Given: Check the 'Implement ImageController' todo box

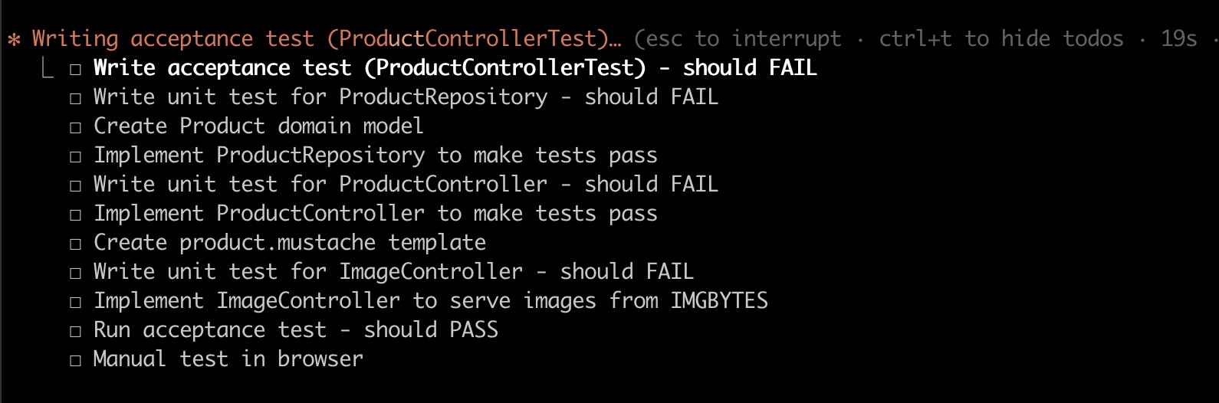Looking at the screenshot, I should pos(75,303).
